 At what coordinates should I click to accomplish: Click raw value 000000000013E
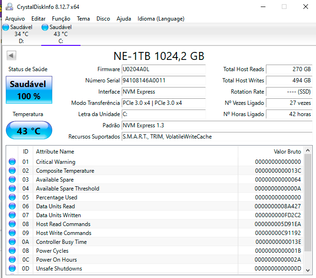pos(278,242)
